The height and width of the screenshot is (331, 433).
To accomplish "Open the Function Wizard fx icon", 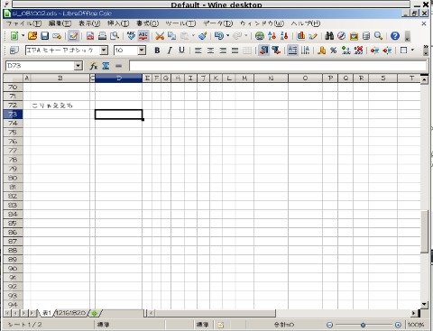I will pos(94,66).
